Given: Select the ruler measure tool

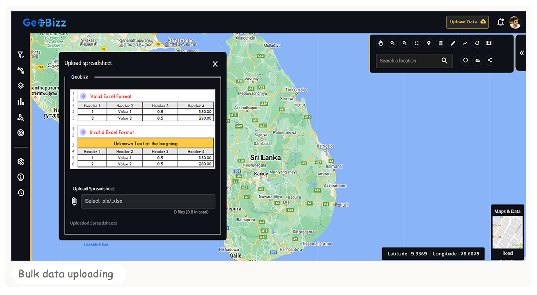Looking at the screenshot, I should click(x=453, y=43).
